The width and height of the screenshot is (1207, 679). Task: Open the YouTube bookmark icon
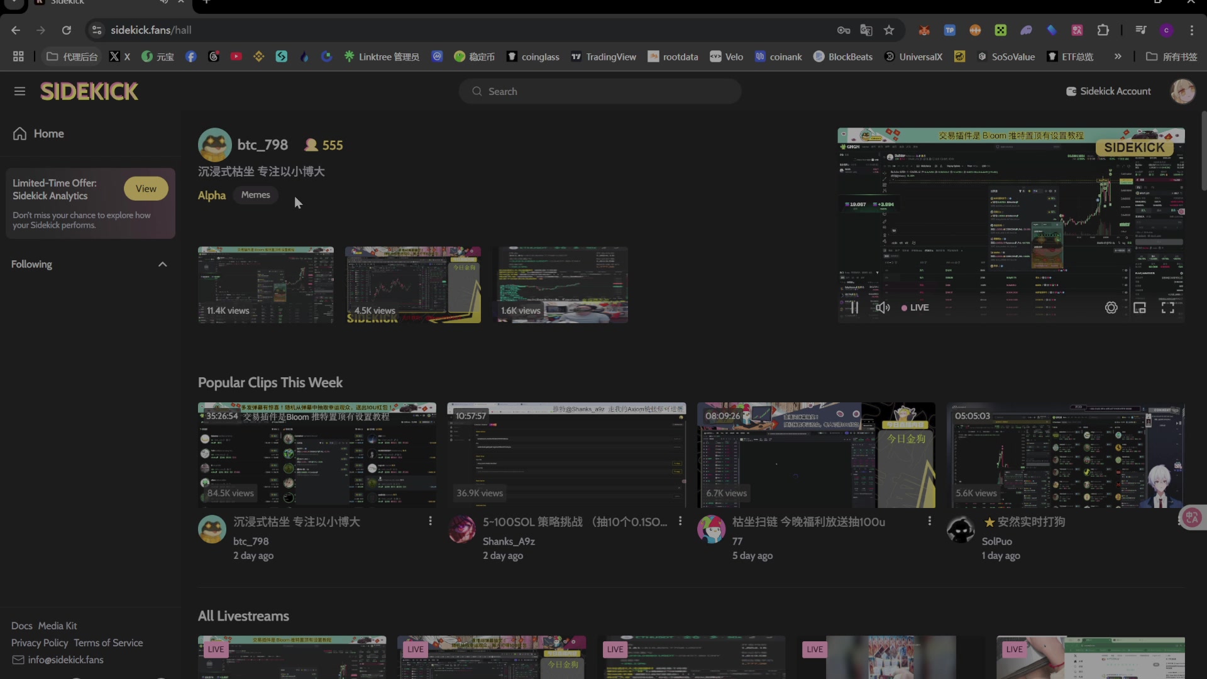[236, 57]
